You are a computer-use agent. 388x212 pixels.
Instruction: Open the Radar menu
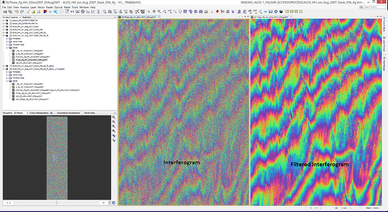[x=67, y=7]
